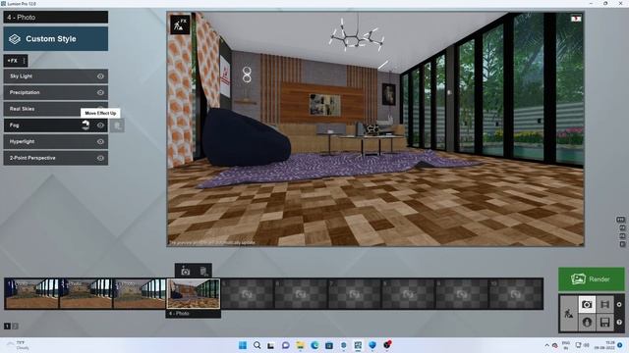Select empty photo slot 7
629x353 pixels.
pos(355,294)
